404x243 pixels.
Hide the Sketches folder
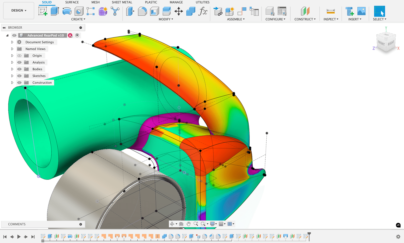19,76
